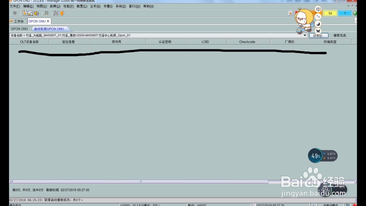This screenshot has height=206, width=366.
Task: Open the 帮助(H) menu
Action: click(149, 6)
